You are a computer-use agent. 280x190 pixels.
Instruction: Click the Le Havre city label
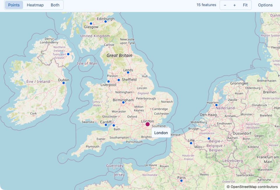151,165
